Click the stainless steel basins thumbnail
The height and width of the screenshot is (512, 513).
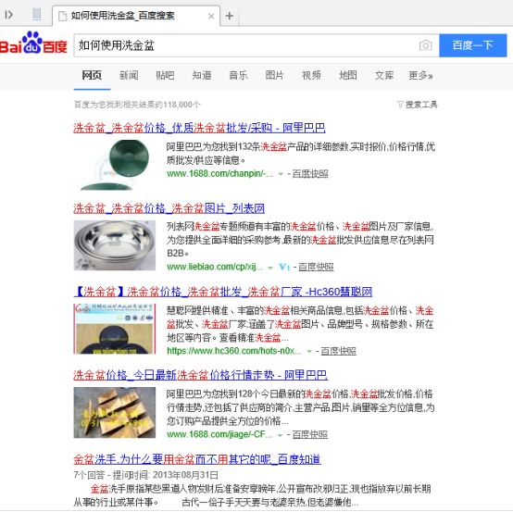tap(115, 245)
